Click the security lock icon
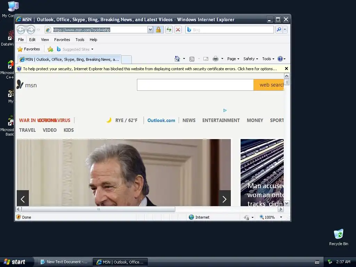The width and height of the screenshot is (356, 267). (158, 30)
